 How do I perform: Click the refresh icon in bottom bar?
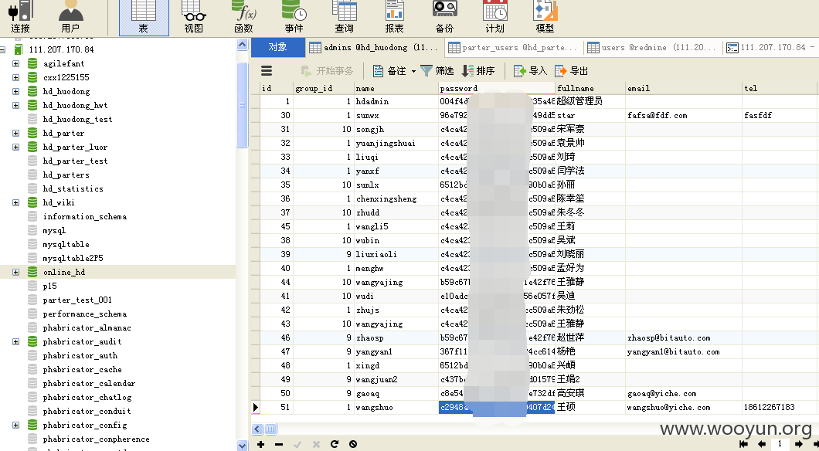tap(335, 444)
